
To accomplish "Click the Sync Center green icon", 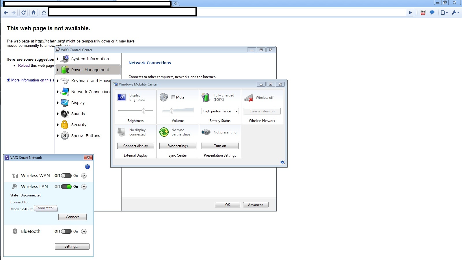I will click(x=164, y=132).
